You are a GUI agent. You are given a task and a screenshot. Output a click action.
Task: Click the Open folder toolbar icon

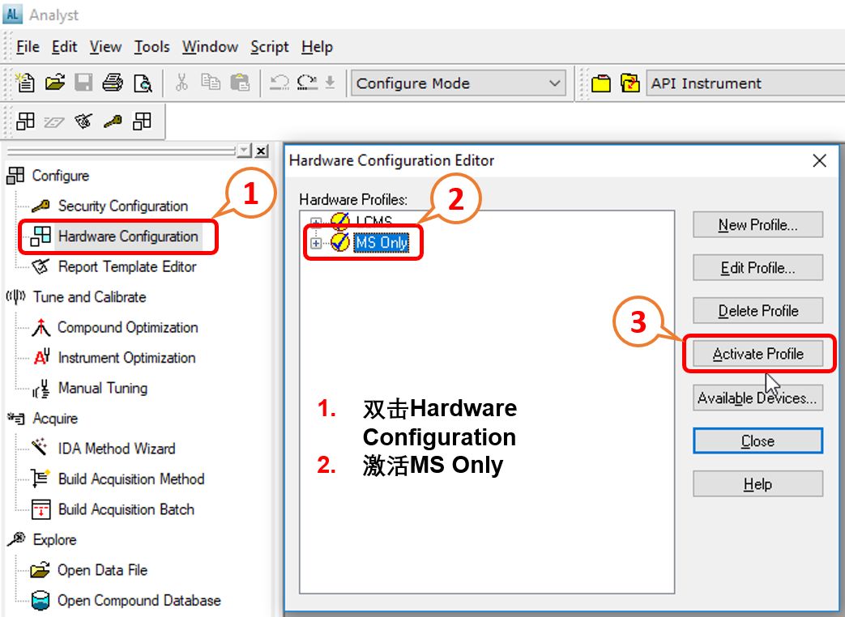pyautogui.click(x=54, y=83)
